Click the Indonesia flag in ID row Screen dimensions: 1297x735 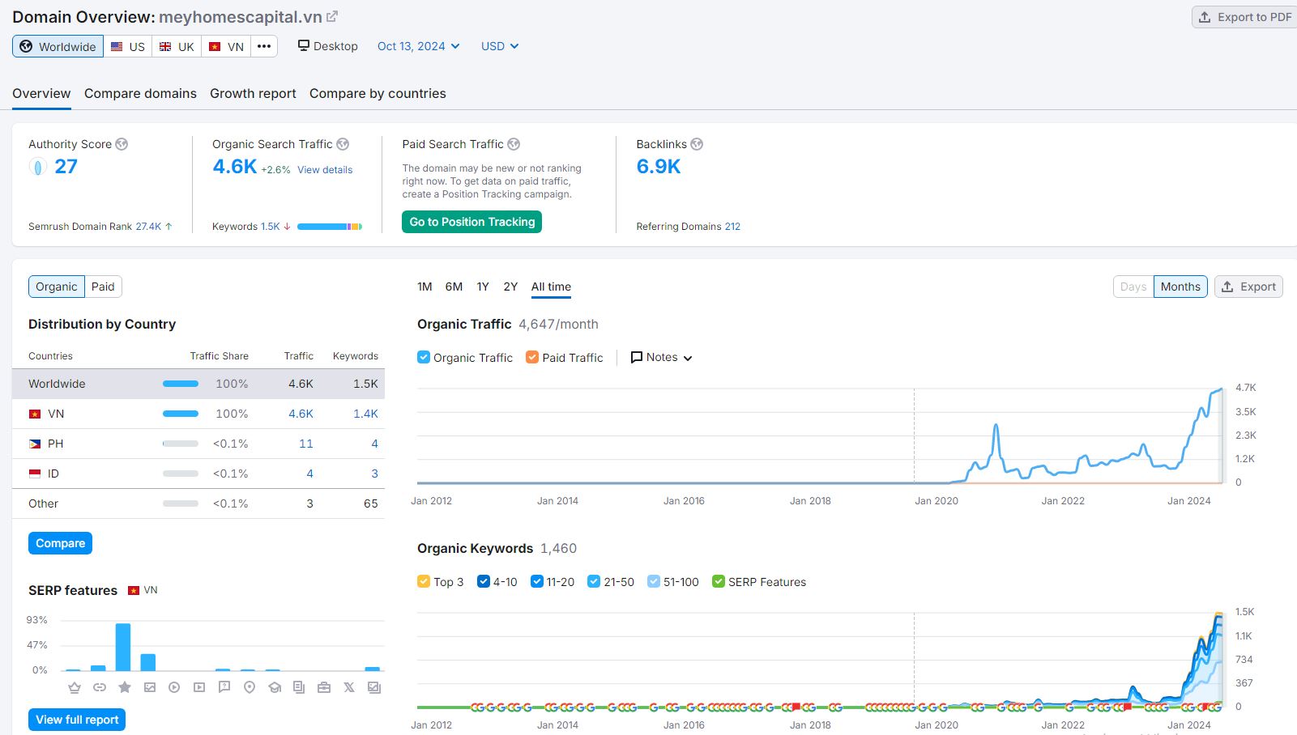pyautogui.click(x=35, y=474)
